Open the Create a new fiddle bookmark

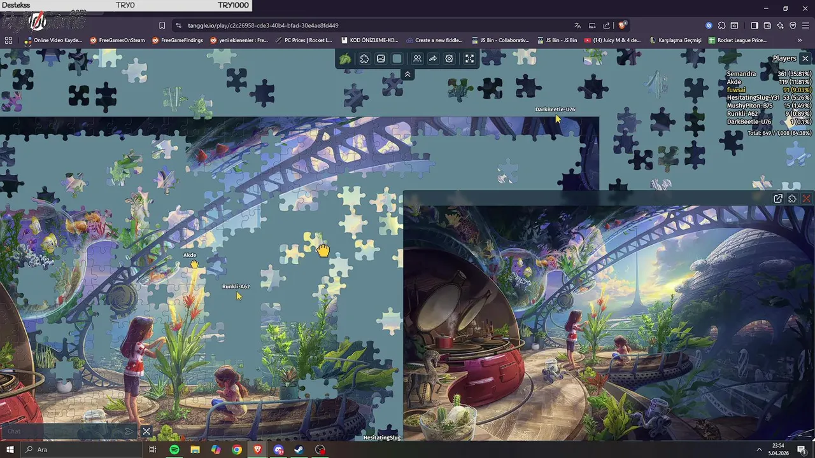click(x=435, y=40)
